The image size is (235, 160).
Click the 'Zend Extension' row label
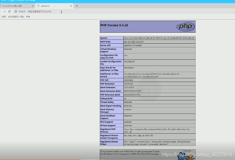(x=108, y=87)
